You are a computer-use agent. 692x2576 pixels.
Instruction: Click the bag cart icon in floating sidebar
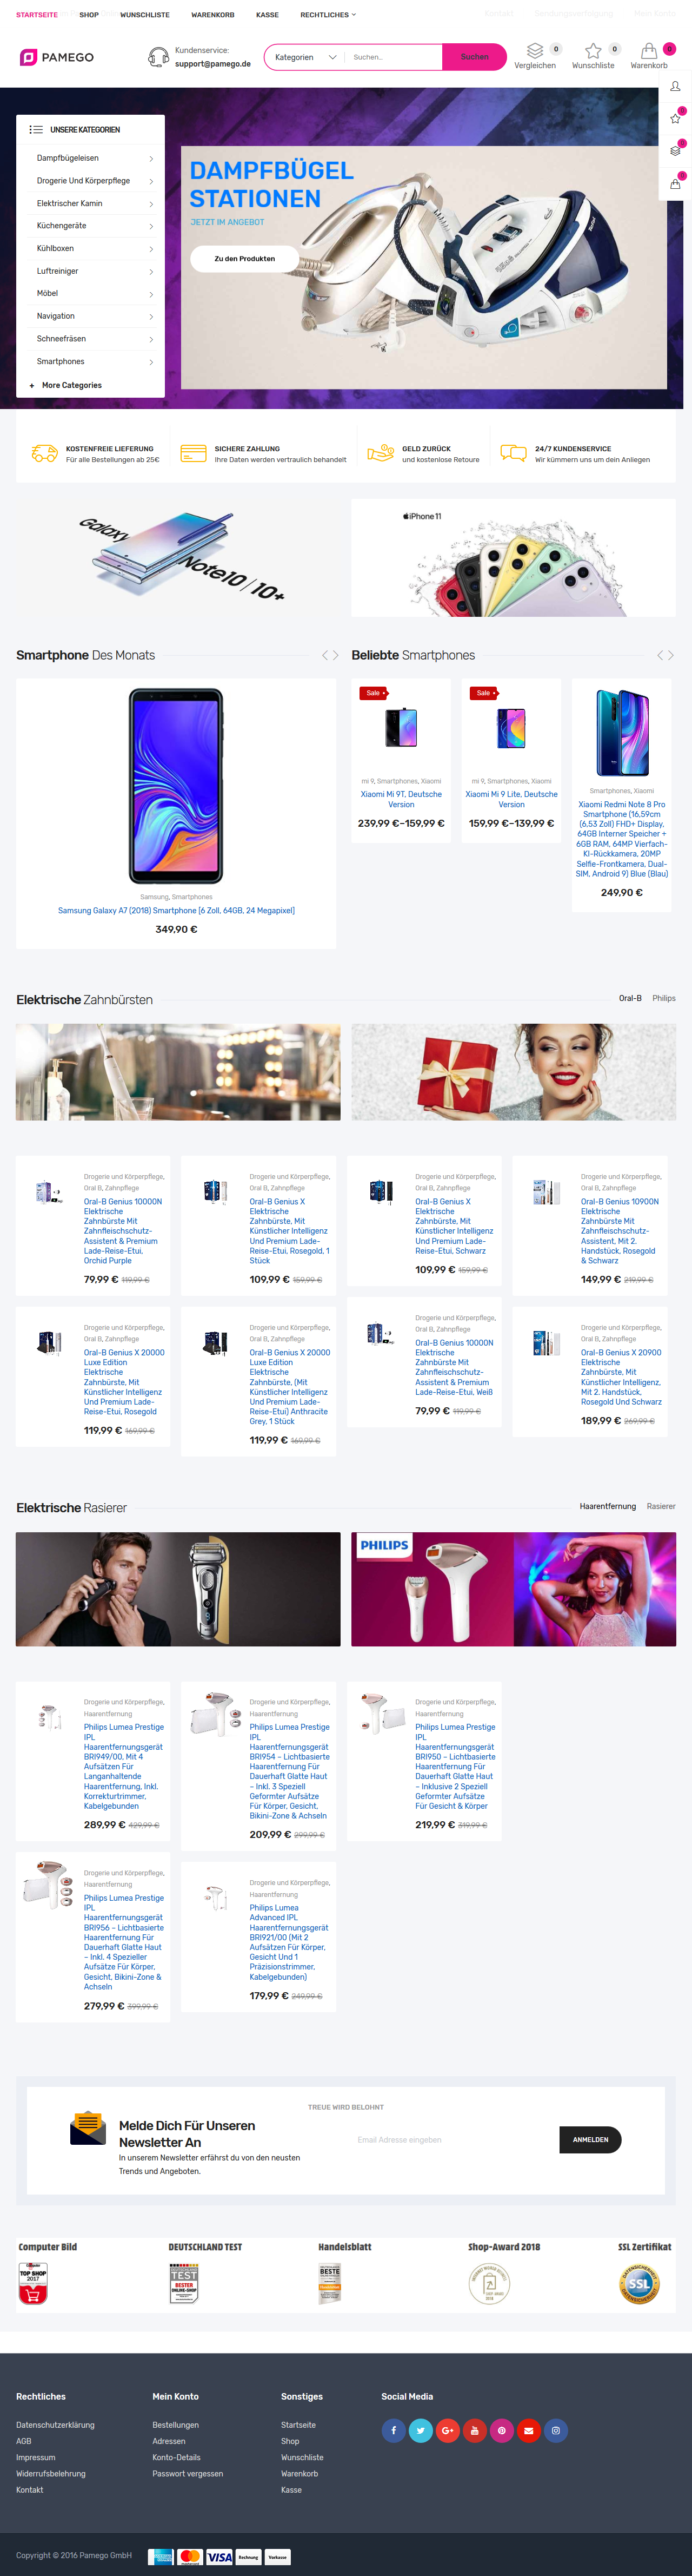(675, 184)
